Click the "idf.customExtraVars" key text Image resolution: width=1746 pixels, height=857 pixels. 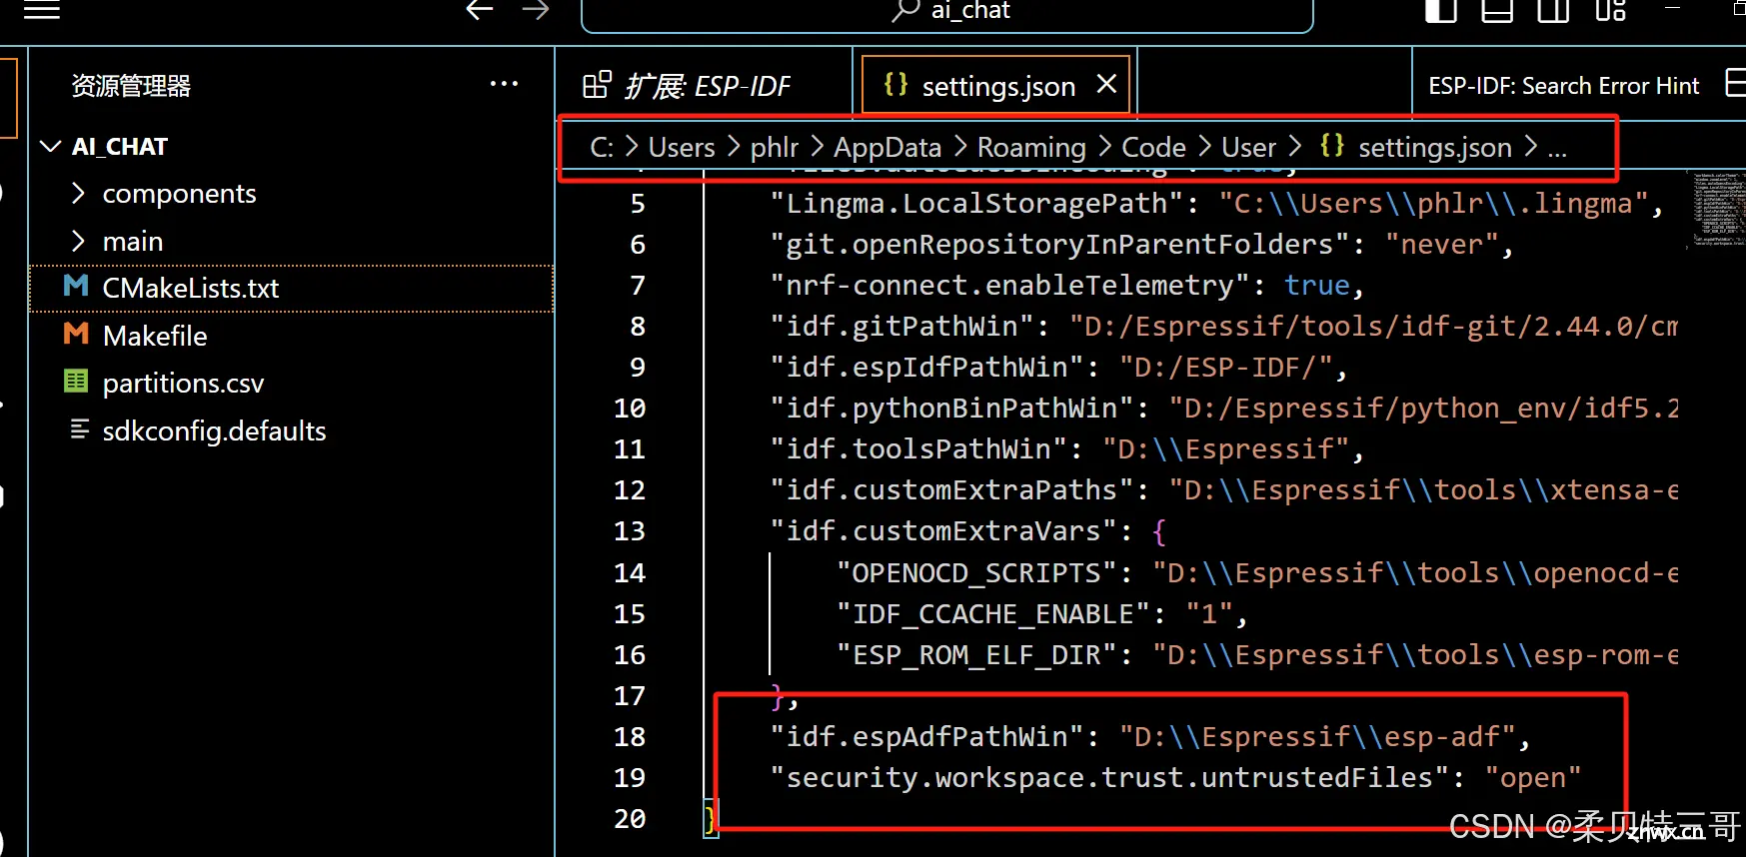pyautogui.click(x=943, y=531)
